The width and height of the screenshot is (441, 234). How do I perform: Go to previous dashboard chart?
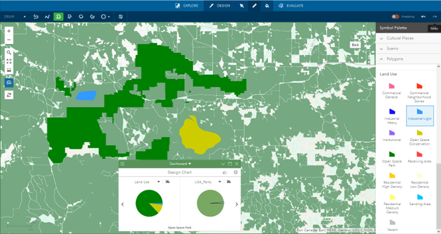click(123, 205)
